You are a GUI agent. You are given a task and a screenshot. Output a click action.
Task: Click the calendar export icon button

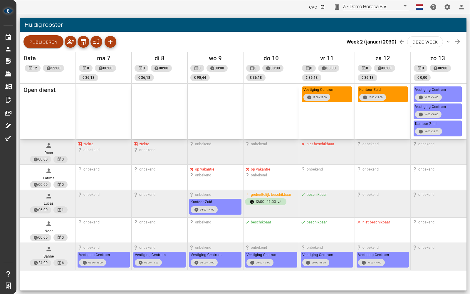83,42
